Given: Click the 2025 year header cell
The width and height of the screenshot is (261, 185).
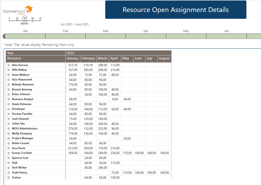Looking at the screenshot, I should pyautogui.click(x=118, y=53).
